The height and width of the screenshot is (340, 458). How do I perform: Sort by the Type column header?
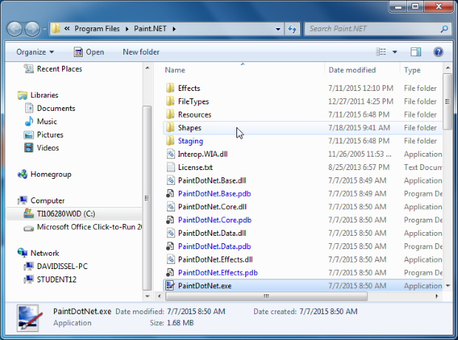pos(412,70)
